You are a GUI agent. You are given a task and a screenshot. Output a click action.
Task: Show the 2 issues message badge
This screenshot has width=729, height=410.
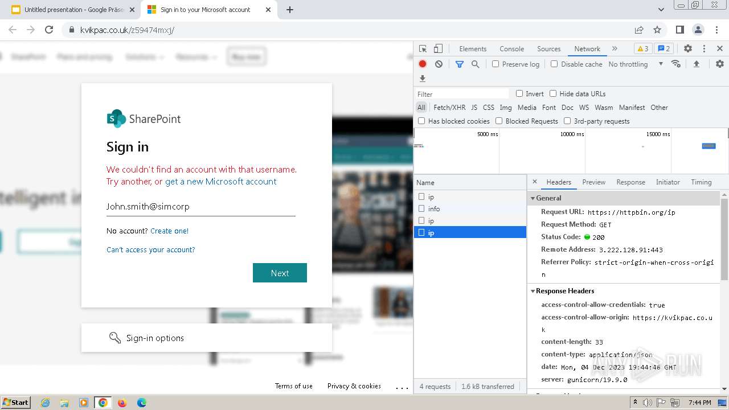coord(664,49)
